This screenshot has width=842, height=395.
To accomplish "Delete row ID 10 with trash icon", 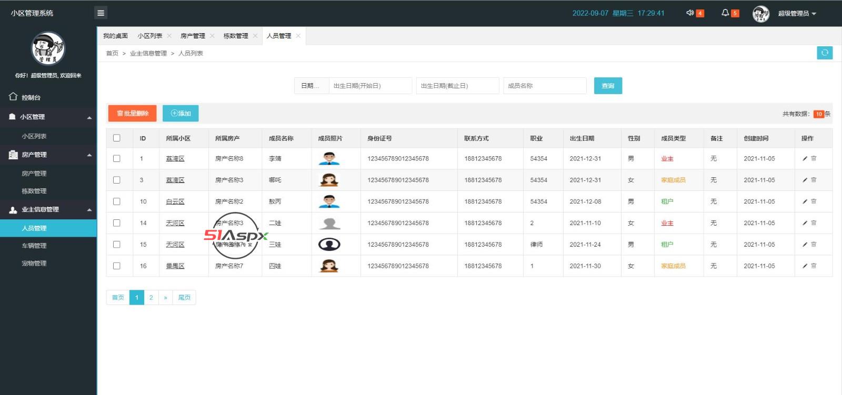I will tap(814, 201).
